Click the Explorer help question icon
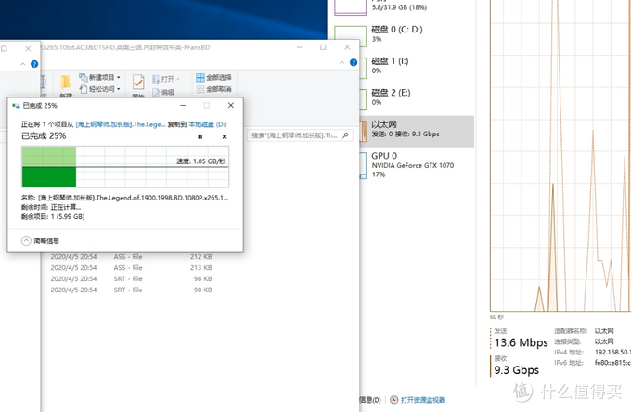The height and width of the screenshot is (412, 631). click(354, 62)
